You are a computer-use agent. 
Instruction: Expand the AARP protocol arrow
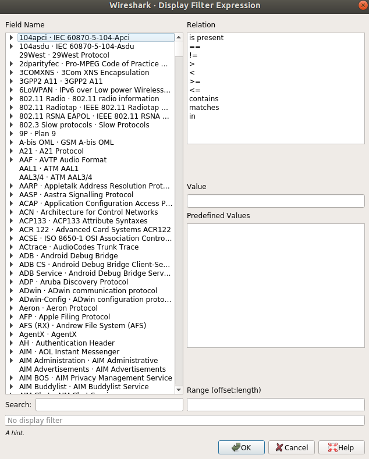click(11, 186)
